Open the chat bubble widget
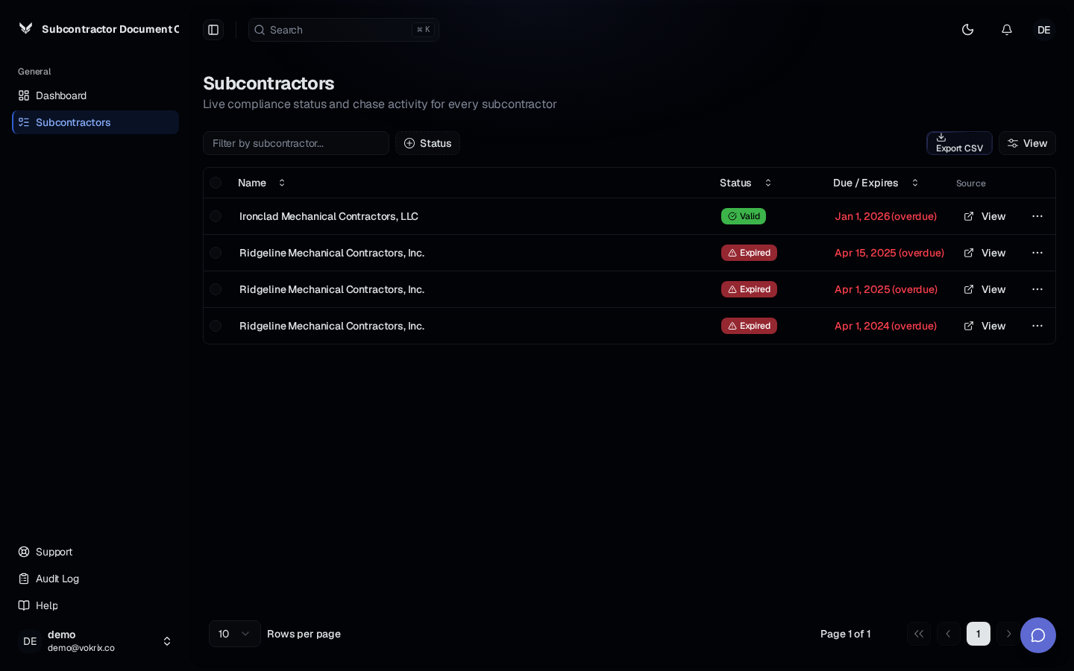The height and width of the screenshot is (671, 1074). pos(1038,635)
